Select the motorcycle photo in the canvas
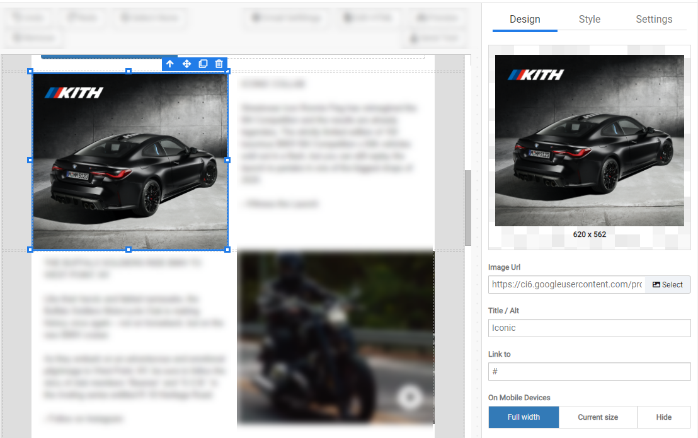 coord(335,337)
